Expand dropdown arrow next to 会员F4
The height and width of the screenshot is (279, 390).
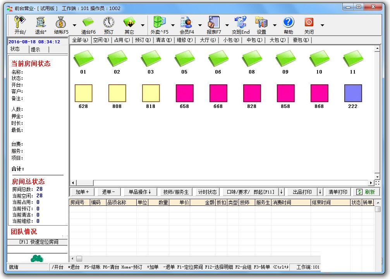[200, 25]
